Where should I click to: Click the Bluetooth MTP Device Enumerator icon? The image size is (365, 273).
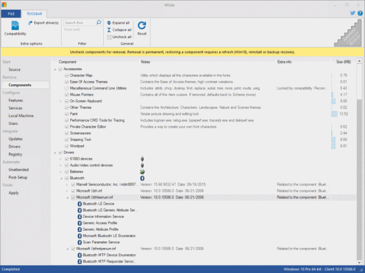[x=79, y=255]
